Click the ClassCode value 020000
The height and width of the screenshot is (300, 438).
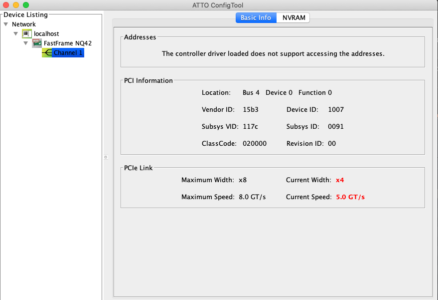coord(255,144)
